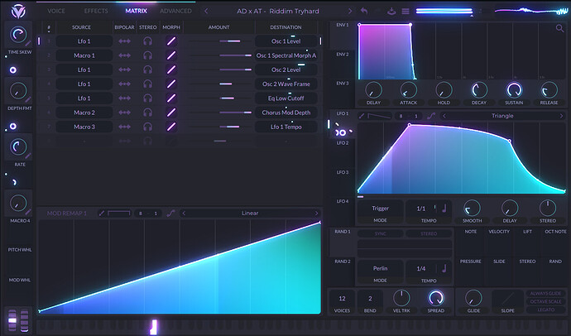Toggle stereo headphones for Macro 3 row
The height and width of the screenshot is (336, 571).
point(147,127)
